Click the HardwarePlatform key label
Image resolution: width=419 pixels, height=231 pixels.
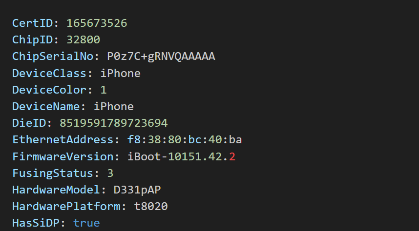tap(67, 206)
